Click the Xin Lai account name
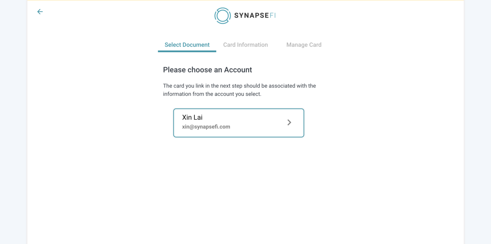Viewport: 491px width, 244px height. coord(192,117)
